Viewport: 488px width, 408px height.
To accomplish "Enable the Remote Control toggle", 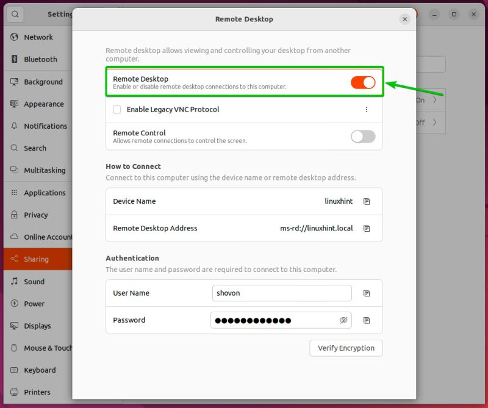I will [363, 137].
